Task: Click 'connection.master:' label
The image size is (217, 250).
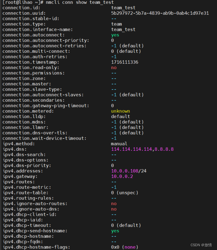Action: click(x=27, y=84)
